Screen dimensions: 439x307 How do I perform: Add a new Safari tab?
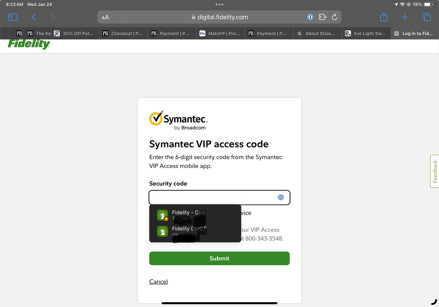coord(405,17)
